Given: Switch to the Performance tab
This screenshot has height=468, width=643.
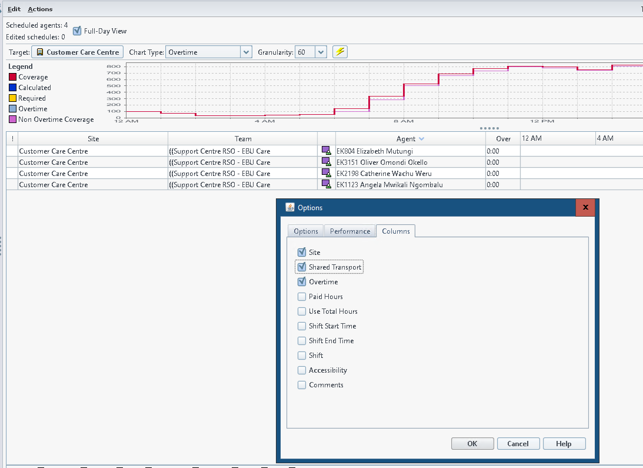Looking at the screenshot, I should pos(350,231).
